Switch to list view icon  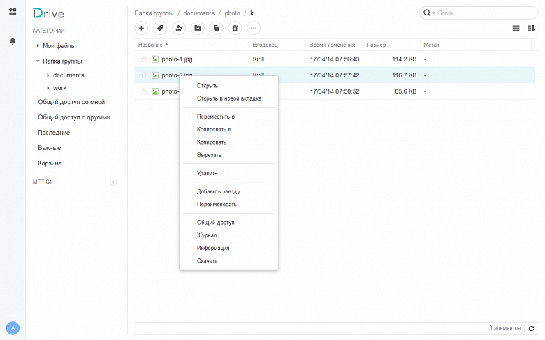click(x=516, y=28)
